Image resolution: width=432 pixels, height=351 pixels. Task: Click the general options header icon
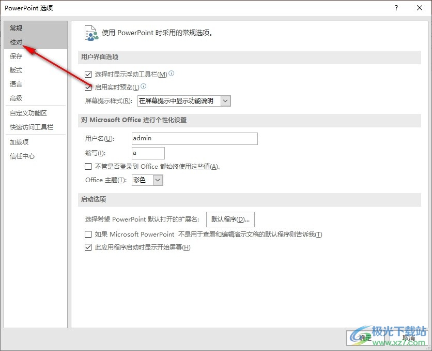(91, 33)
